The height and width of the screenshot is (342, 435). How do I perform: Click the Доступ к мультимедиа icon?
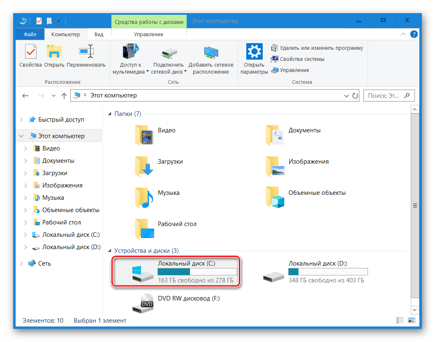[130, 51]
